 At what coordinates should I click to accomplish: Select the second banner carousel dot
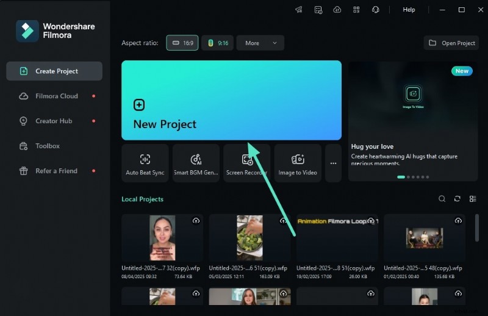point(408,177)
